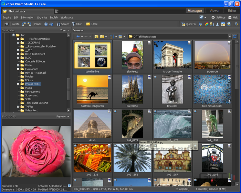This screenshot has width=241, height=193.
Task: Open the Workspace menu
Action: tap(67, 17)
